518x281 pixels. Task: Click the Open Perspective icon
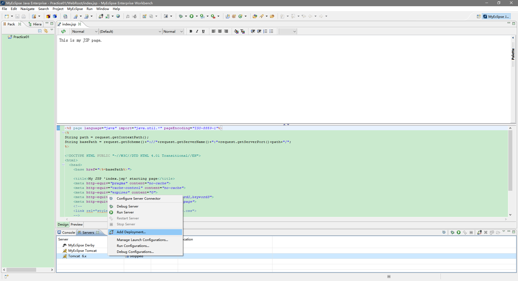point(478,16)
